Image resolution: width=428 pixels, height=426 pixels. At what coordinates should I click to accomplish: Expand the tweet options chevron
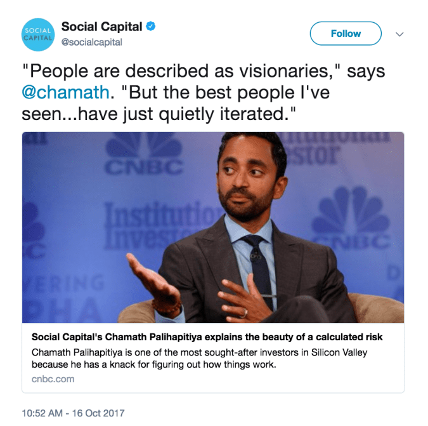point(399,34)
